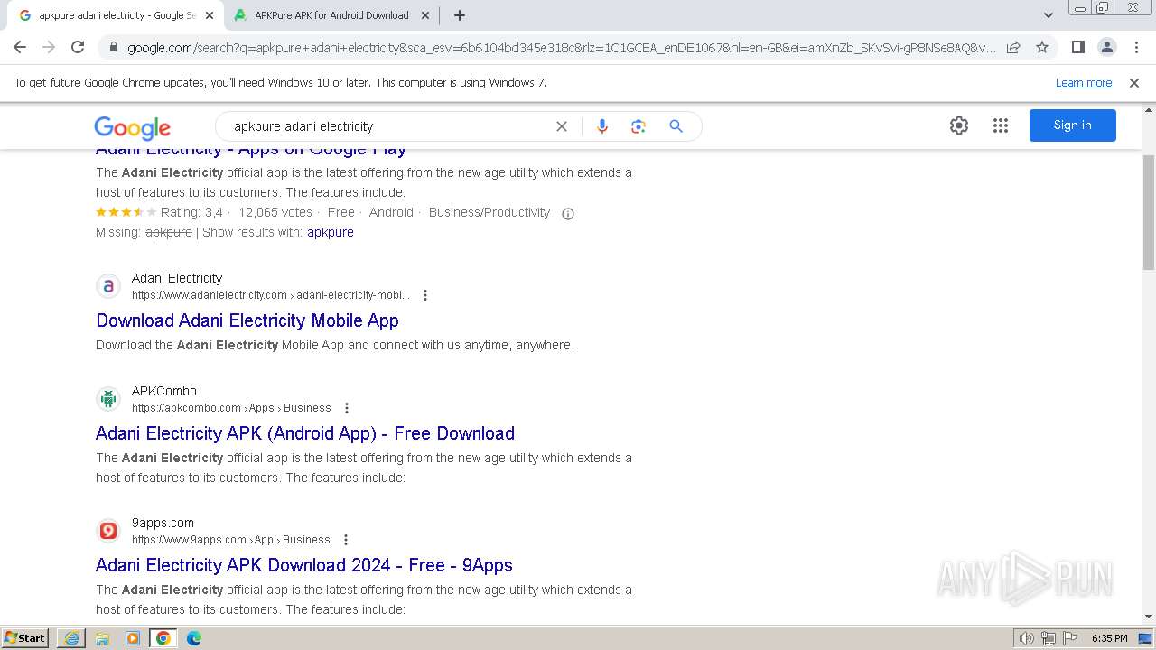Open Download Adani Electricity Mobile App result
1156x650 pixels.
pyautogui.click(x=247, y=320)
